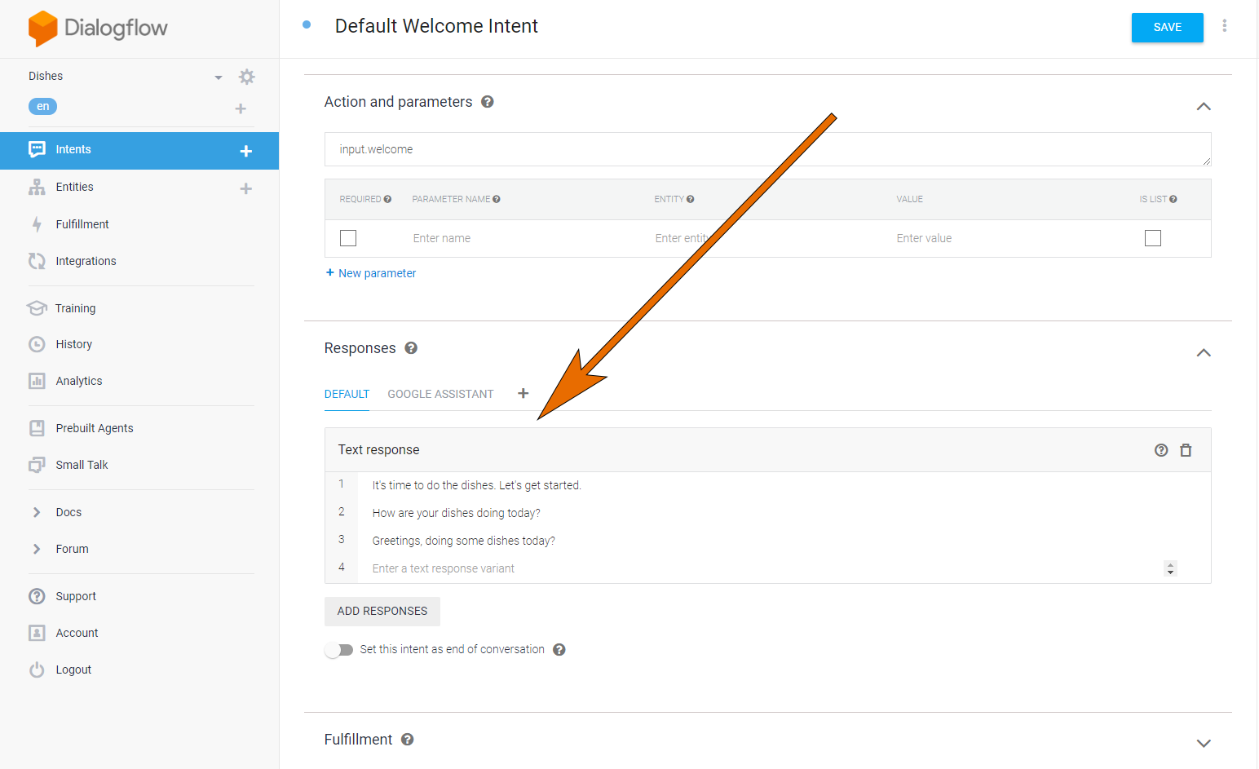
Task: Open the three-dot more options menu
Action: click(1224, 26)
